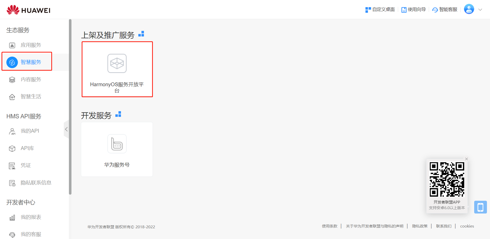The height and width of the screenshot is (239, 490).
Task: Click the 我的API person icon
Action: [x=12, y=131]
